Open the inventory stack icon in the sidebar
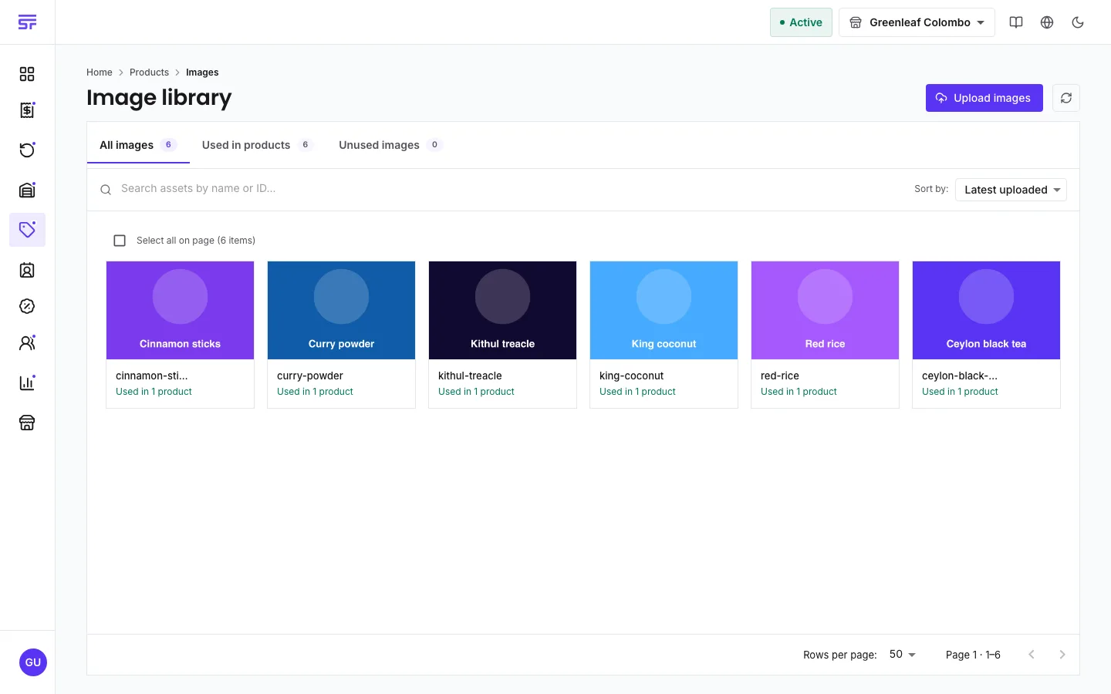Viewport: 1111px width, 694px height. point(27,190)
